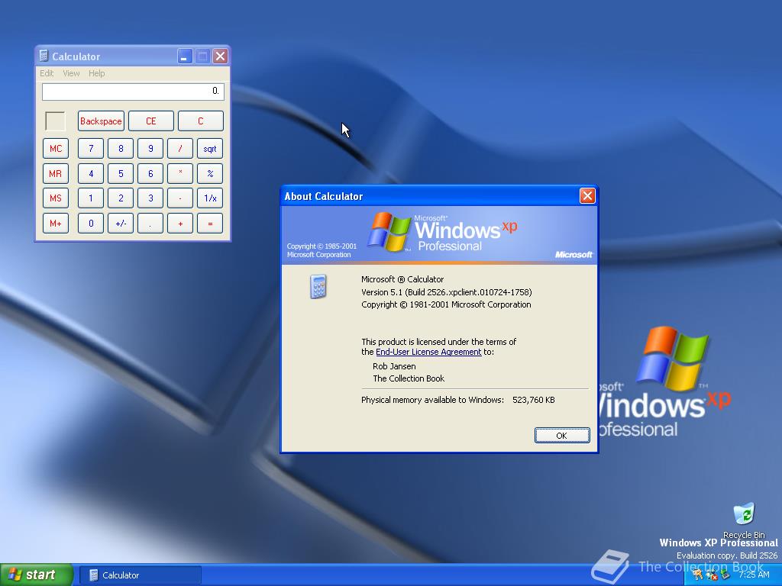
Task: Click the 'Microsoft ® Calculator' product name text
Action: (x=402, y=279)
